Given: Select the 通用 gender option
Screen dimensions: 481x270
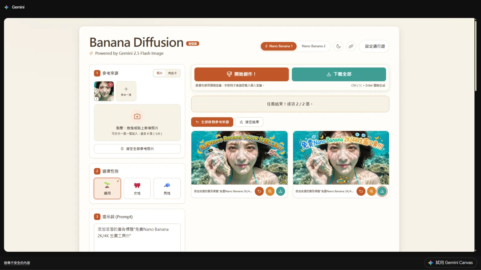Looking at the screenshot, I should (107, 188).
